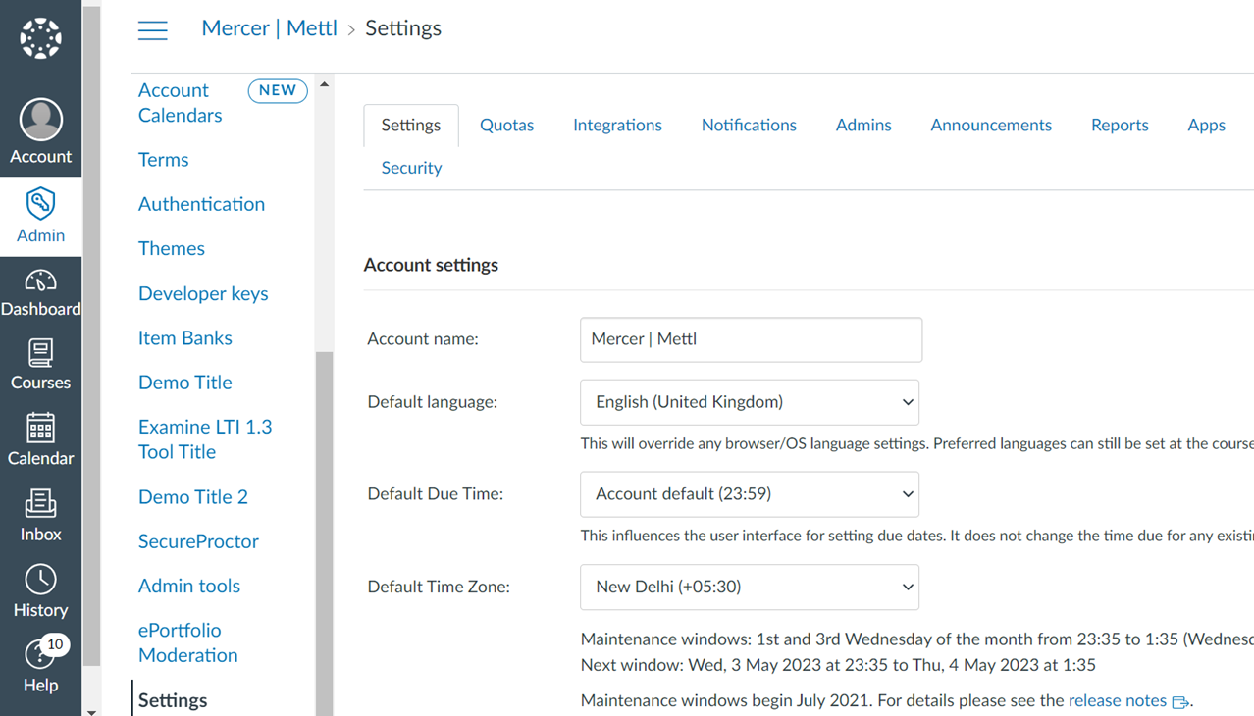
Task: Open Examine LTI 1.3 Tool Title link
Action: (205, 439)
